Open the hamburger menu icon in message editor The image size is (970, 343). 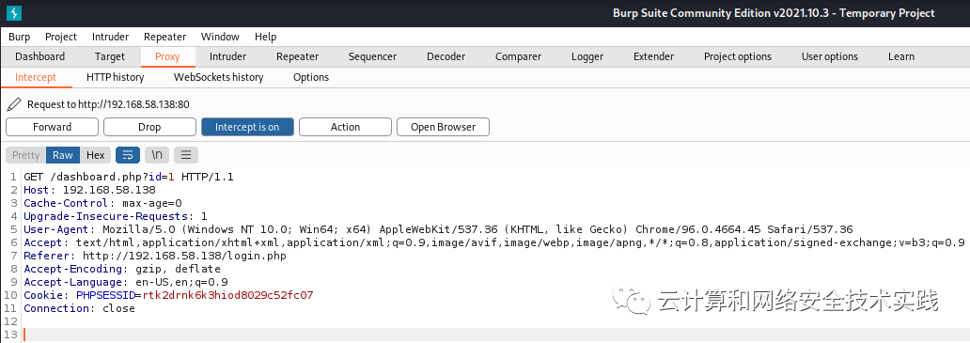pyautogui.click(x=186, y=154)
